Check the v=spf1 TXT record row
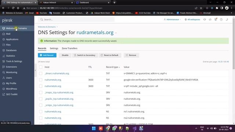235x132 pixels. 41,86
